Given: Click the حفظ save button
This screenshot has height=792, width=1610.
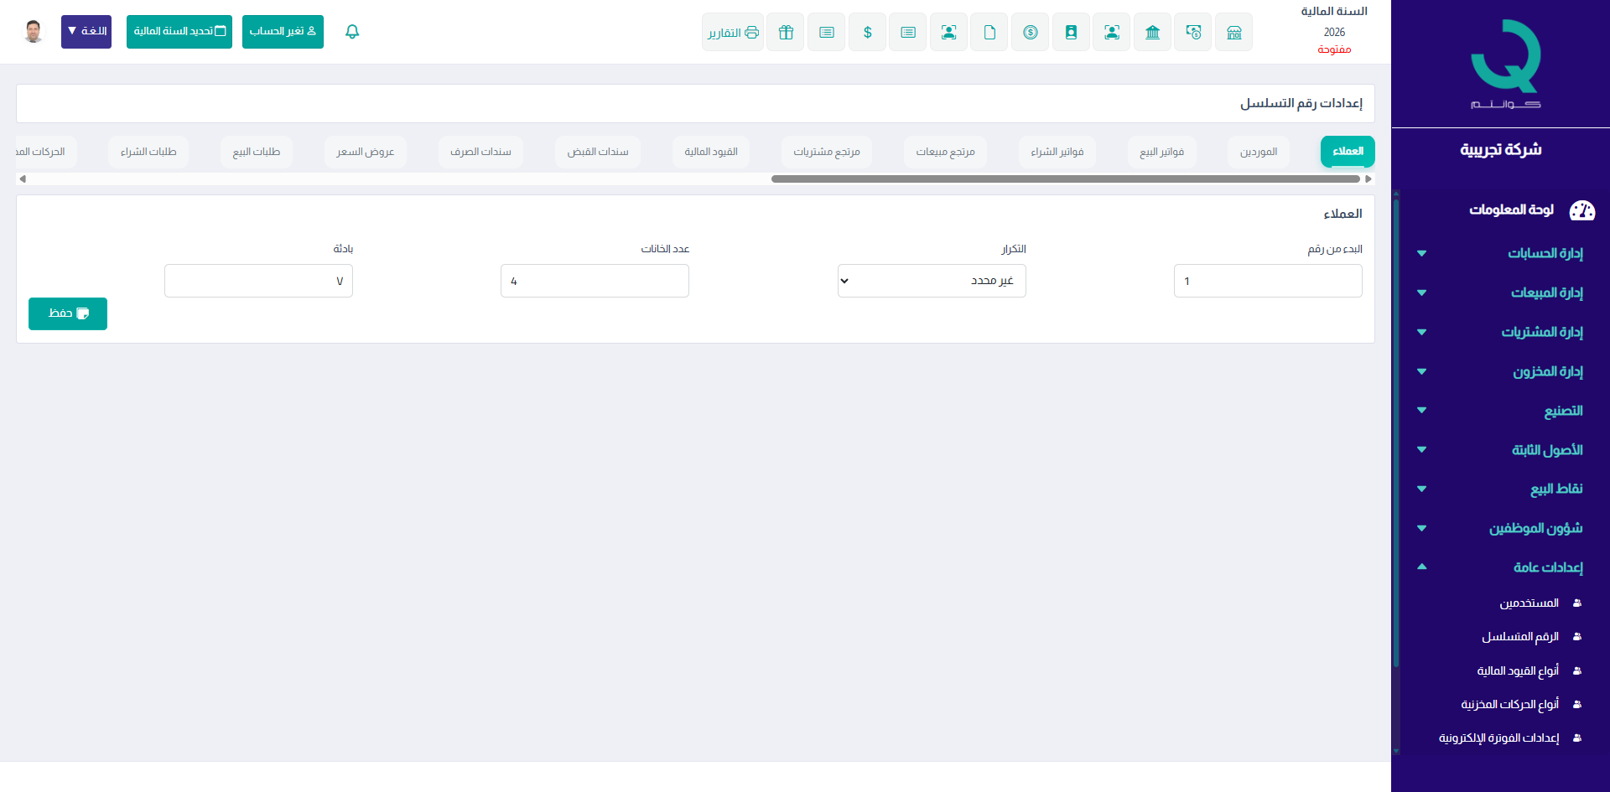Looking at the screenshot, I should tap(68, 313).
